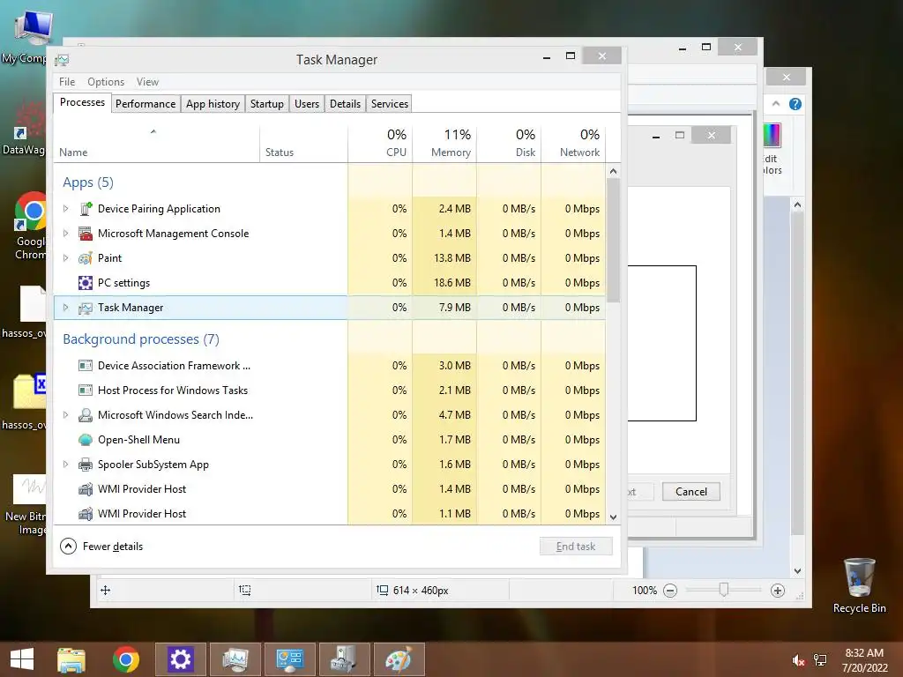The image size is (903, 677).
Task: Click the Task Manager process row icon
Action: 86,308
